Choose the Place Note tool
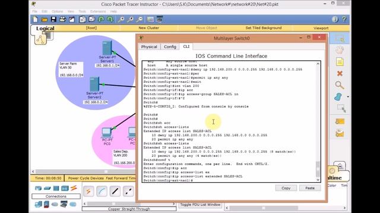This screenshot has height=213, width=380. (x=340, y=62)
